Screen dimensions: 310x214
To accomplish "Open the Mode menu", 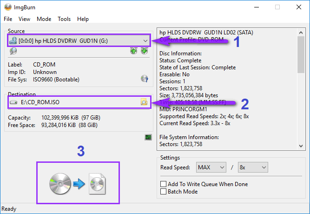I will point(44,19).
